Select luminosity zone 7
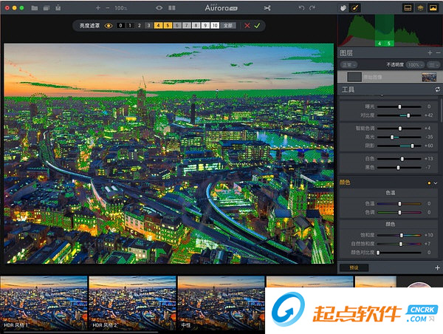 coord(187,25)
